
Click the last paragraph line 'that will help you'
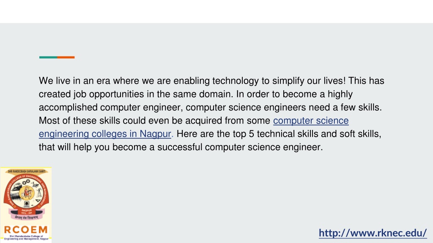coord(181,147)
